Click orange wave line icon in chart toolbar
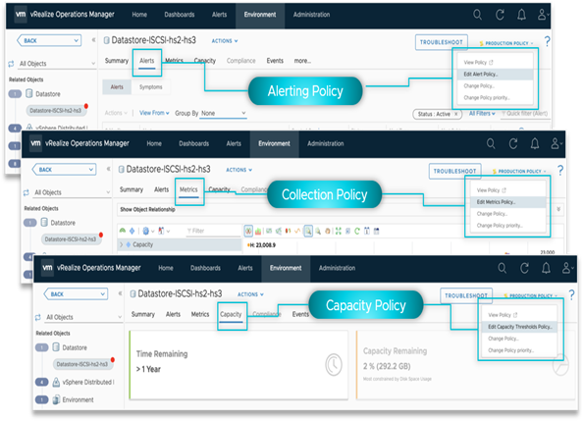583x421 pixels. pos(297,231)
